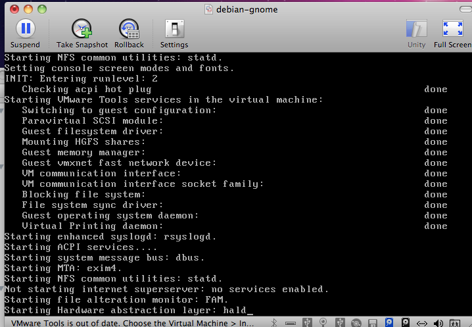Enter Full Screen mode
Image resolution: width=472 pixels, height=327 pixels.
pyautogui.click(x=452, y=29)
